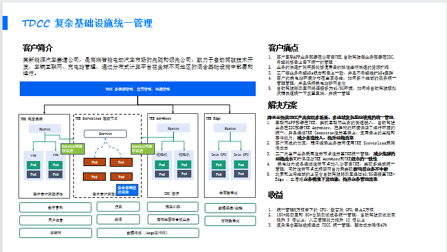Click the "客户痛点" heading
Screen dimensions: 447x252
[283, 48]
